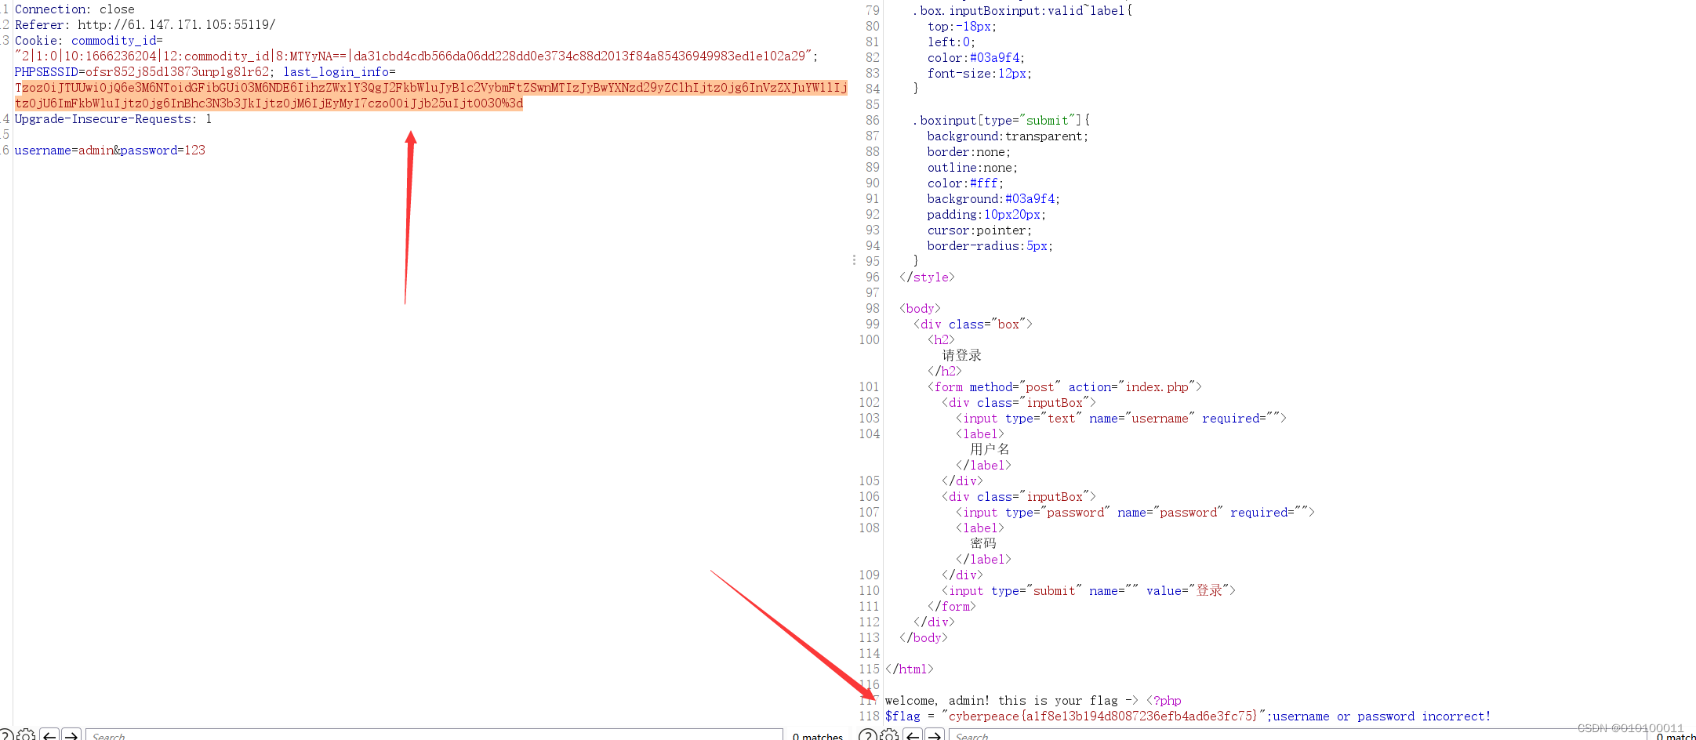This screenshot has height=740, width=1696.
Task: Click the 'color:#fff;' CSS line
Action: (965, 183)
